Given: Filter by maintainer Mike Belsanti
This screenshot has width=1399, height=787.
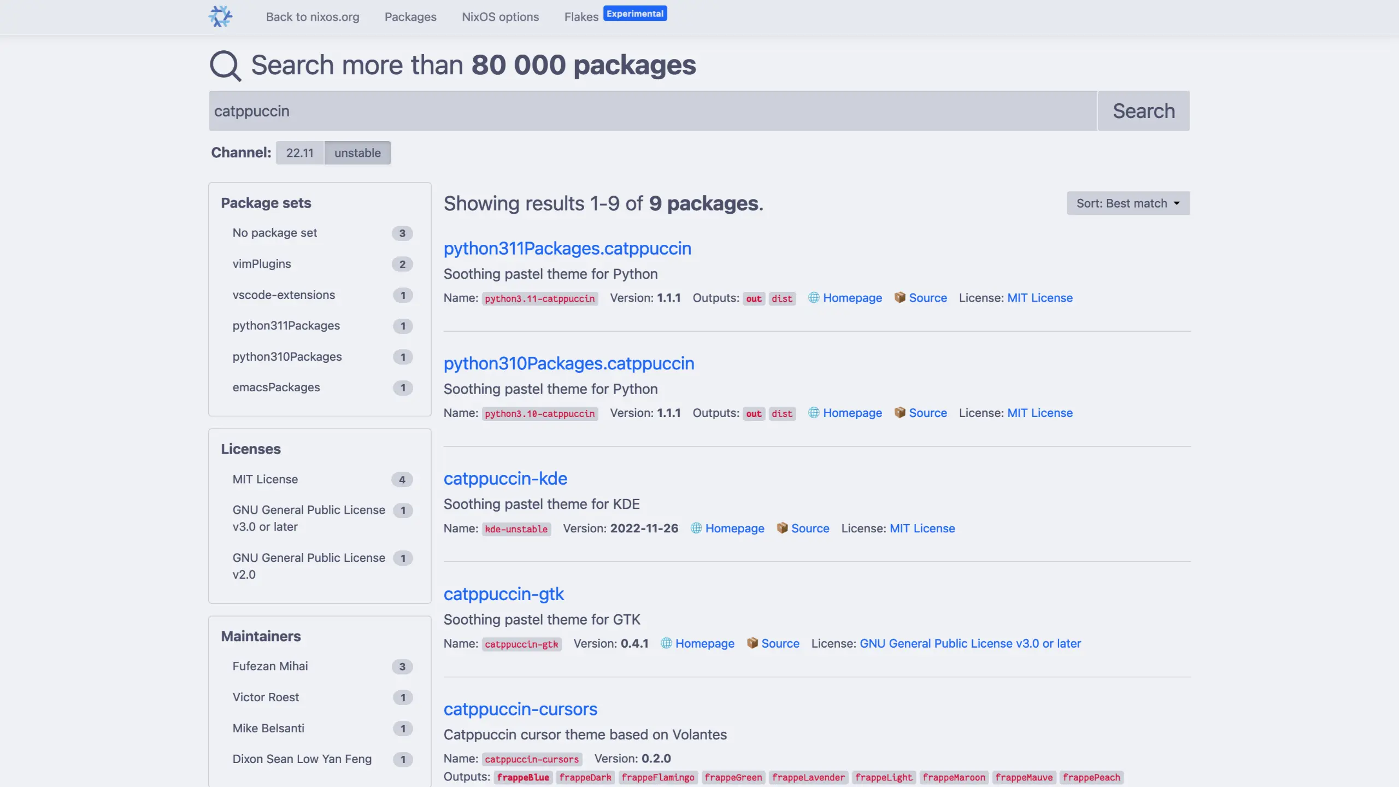Looking at the screenshot, I should 322,729.
